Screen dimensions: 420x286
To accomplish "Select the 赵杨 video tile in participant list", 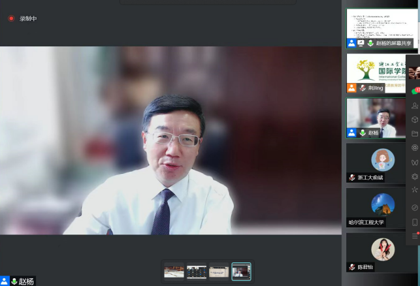I will tap(376, 118).
